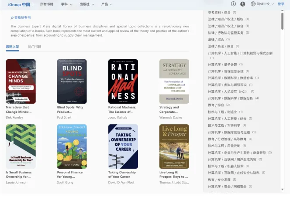This screenshot has height=197, width=290.
Task: Click the title 'Taking Ownership of Your Career'
Action: tap(122, 174)
